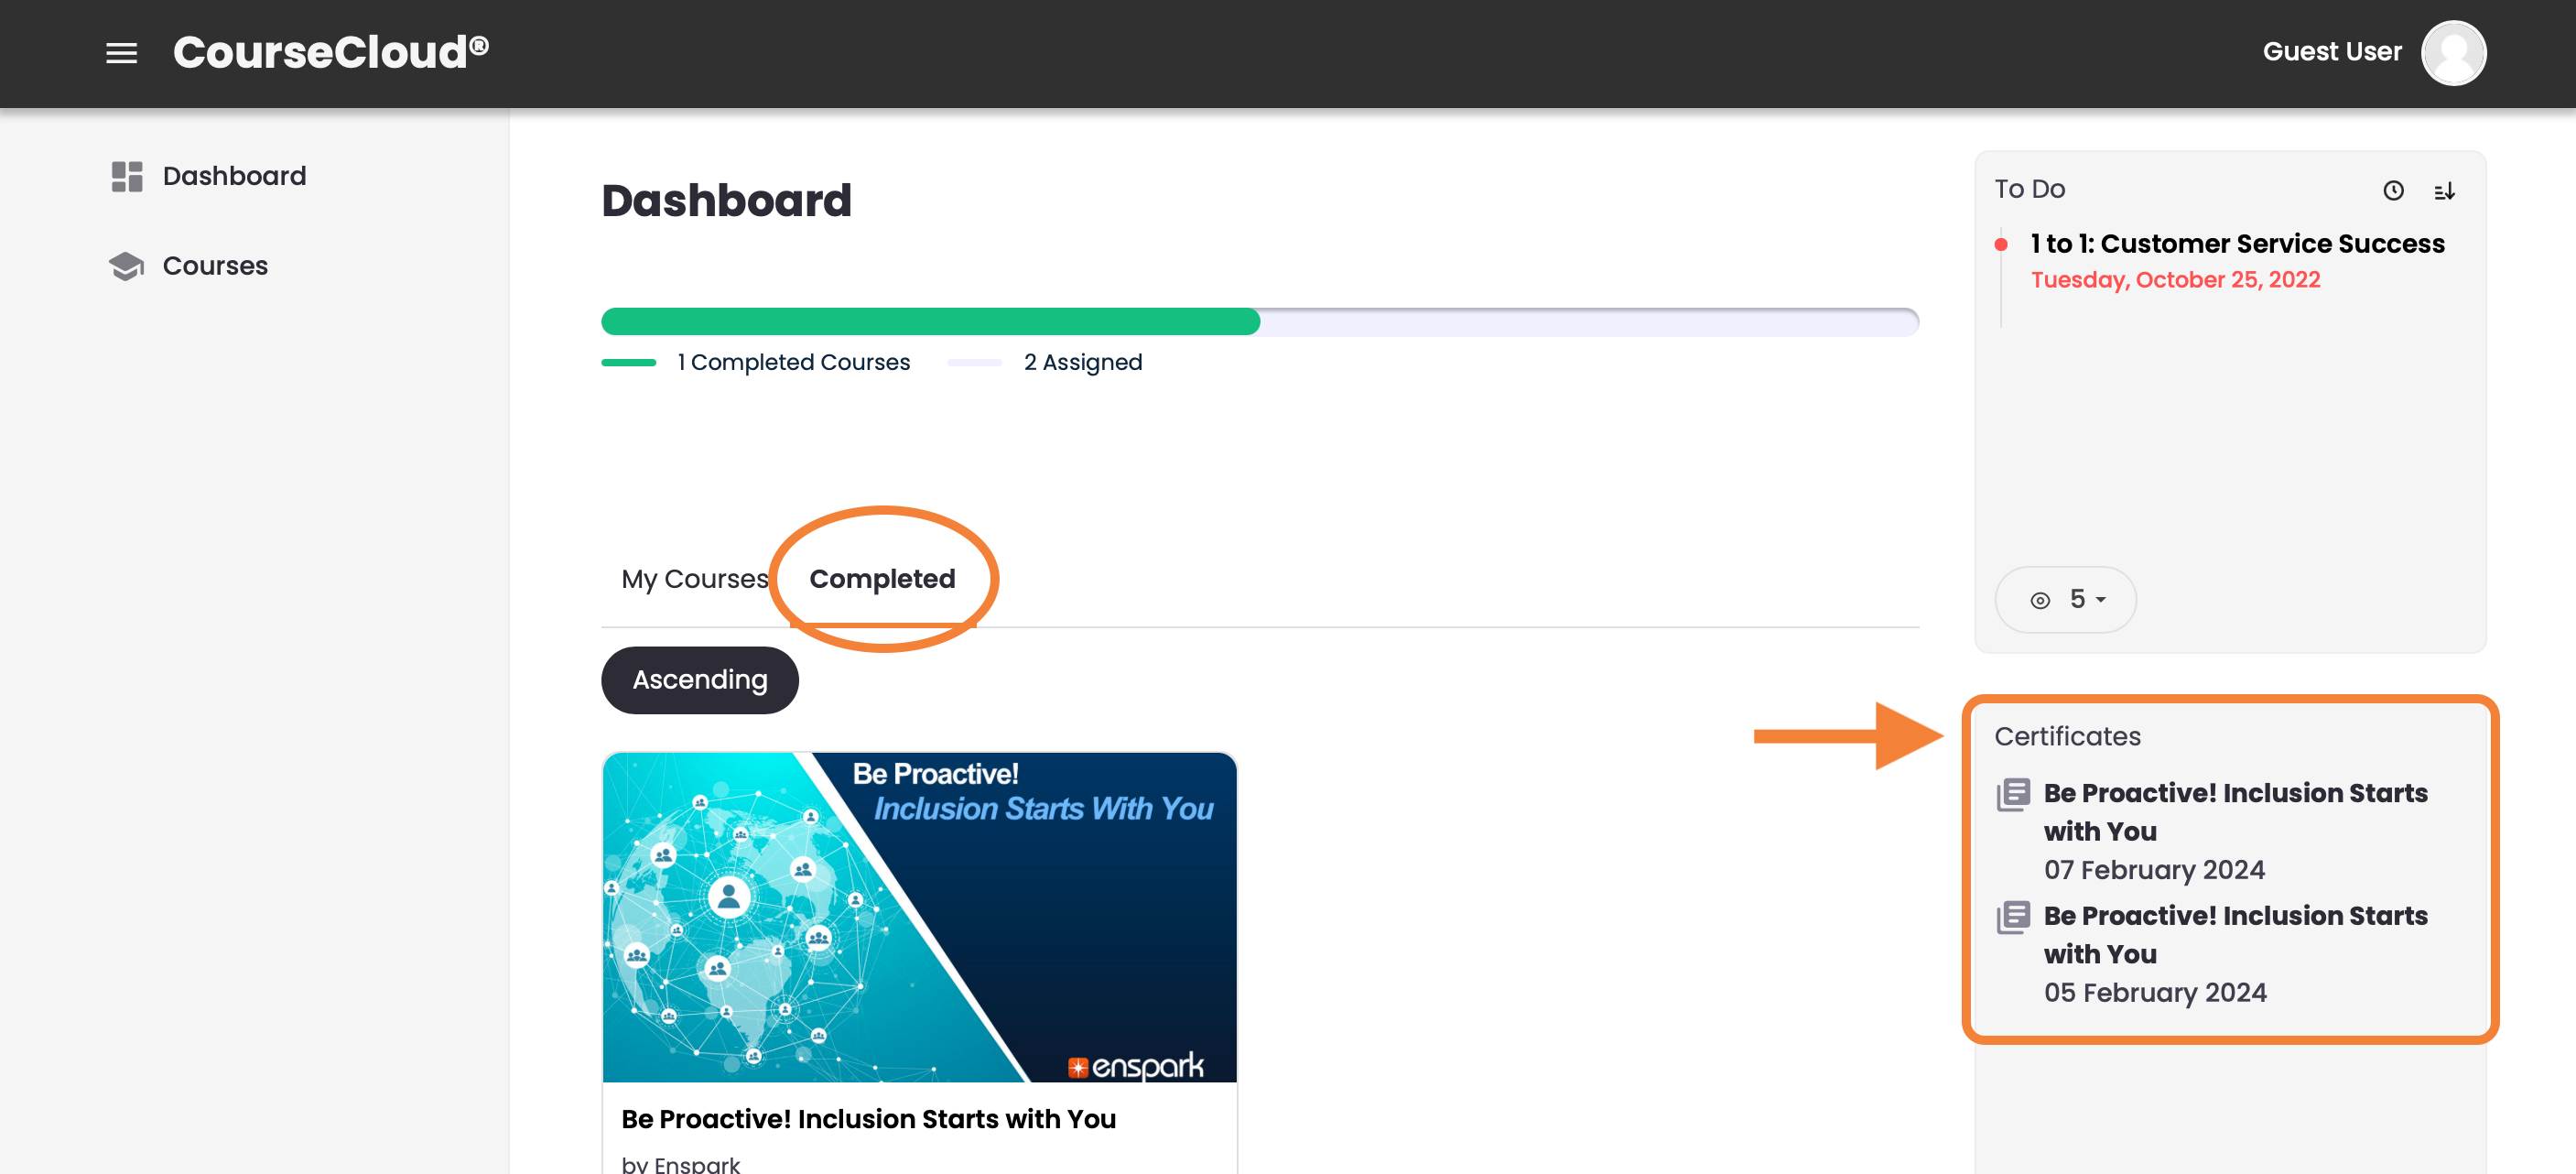Click the sort icon in To Do panel
The image size is (2576, 1174).
[2446, 191]
